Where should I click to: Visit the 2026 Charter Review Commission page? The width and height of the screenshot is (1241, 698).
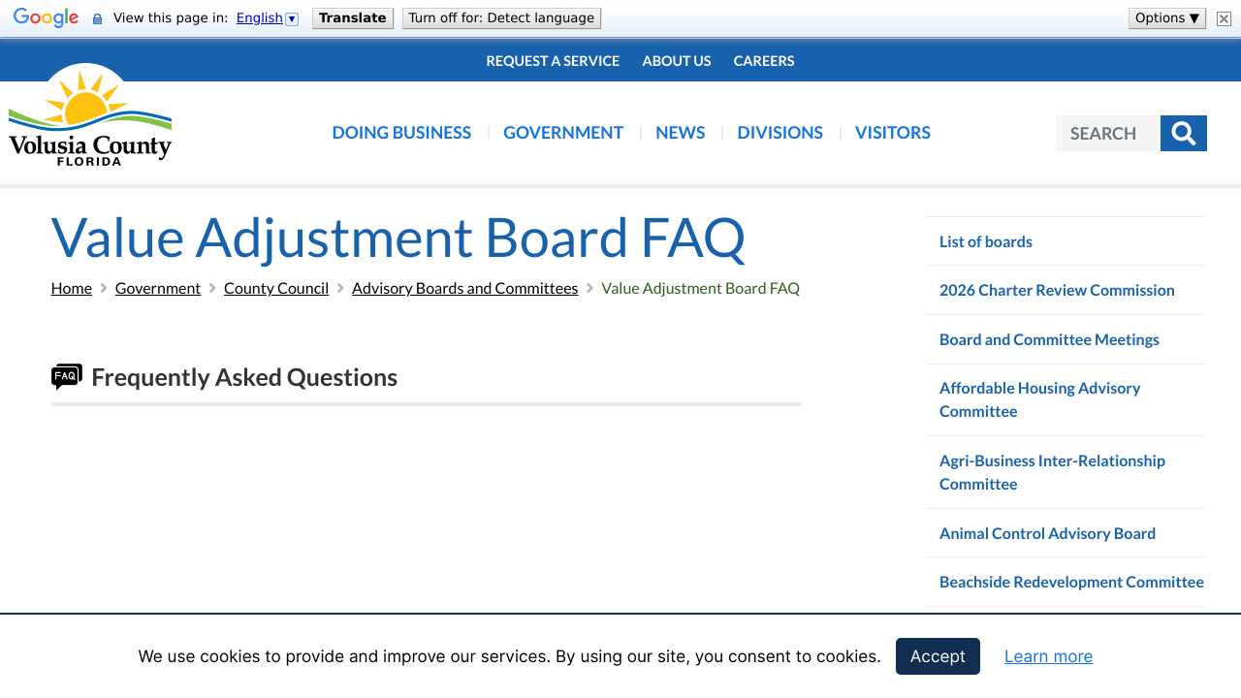point(1057,289)
